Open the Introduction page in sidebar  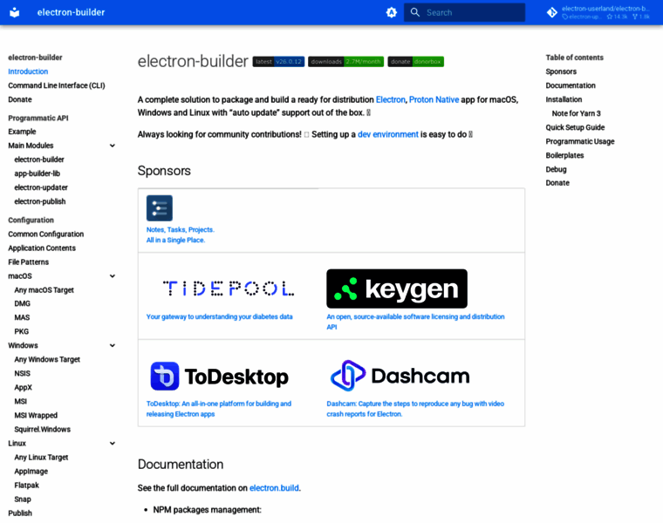click(28, 71)
